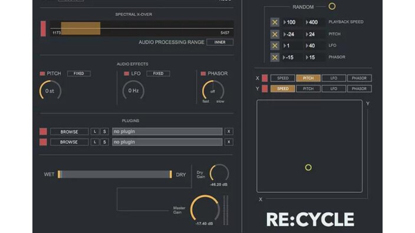The image size is (415, 233).
Task: Click the Wet/Dry mix slider bar
Action: [x=115, y=174]
